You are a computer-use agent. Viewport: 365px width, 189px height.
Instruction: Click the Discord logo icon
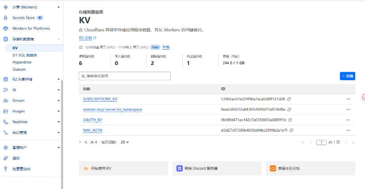pos(180,168)
